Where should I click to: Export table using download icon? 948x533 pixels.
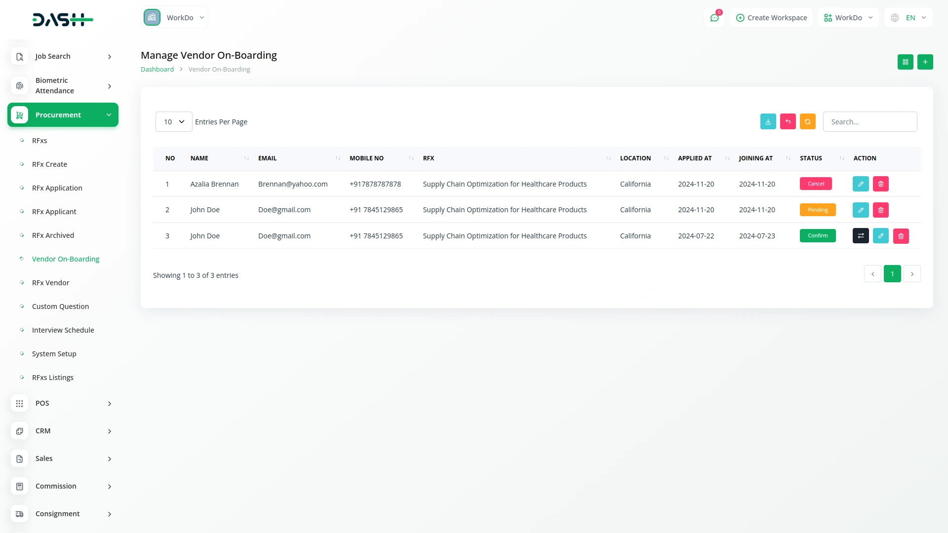point(768,121)
